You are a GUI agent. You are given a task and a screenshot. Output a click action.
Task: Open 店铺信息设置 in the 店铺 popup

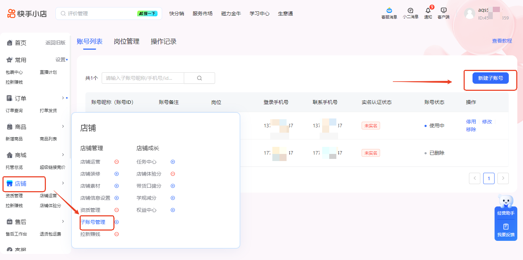click(95, 198)
